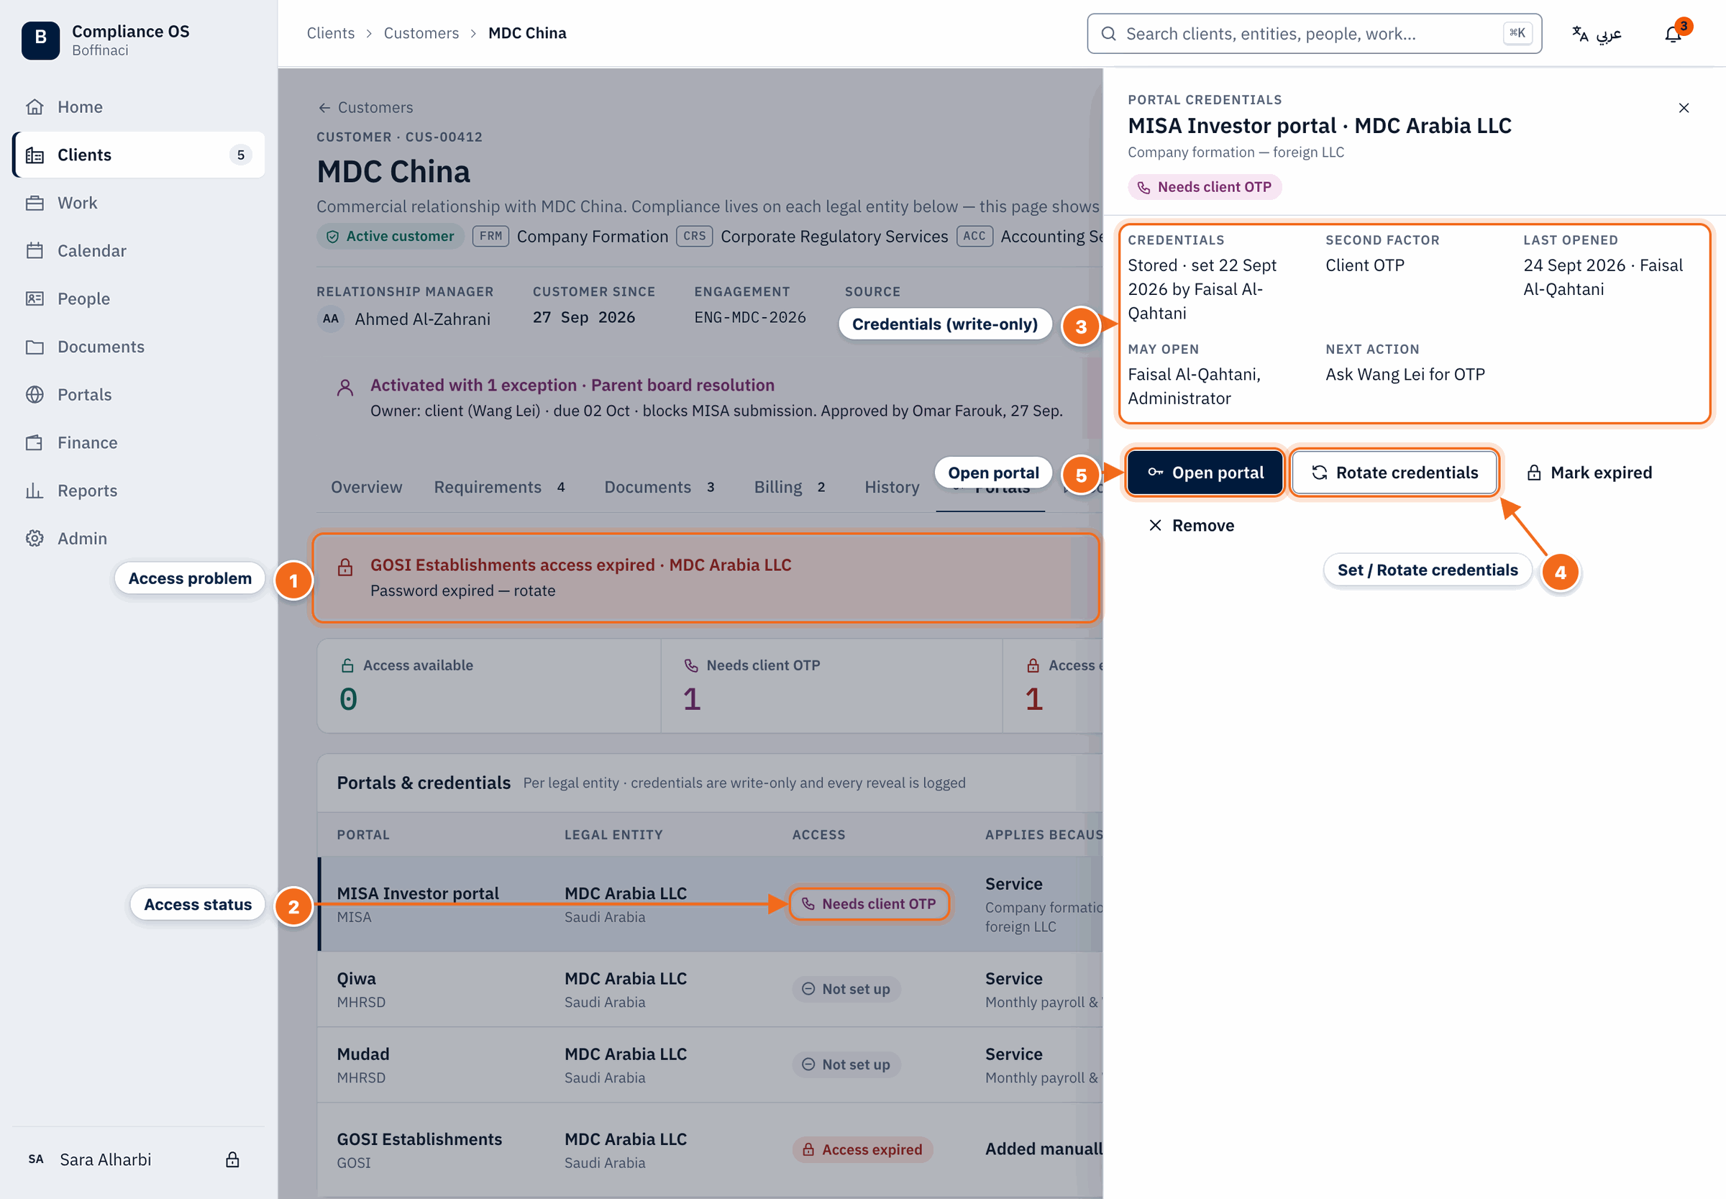The height and width of the screenshot is (1199, 1726).
Task: Open Finance in the sidebar
Action: 138,442
